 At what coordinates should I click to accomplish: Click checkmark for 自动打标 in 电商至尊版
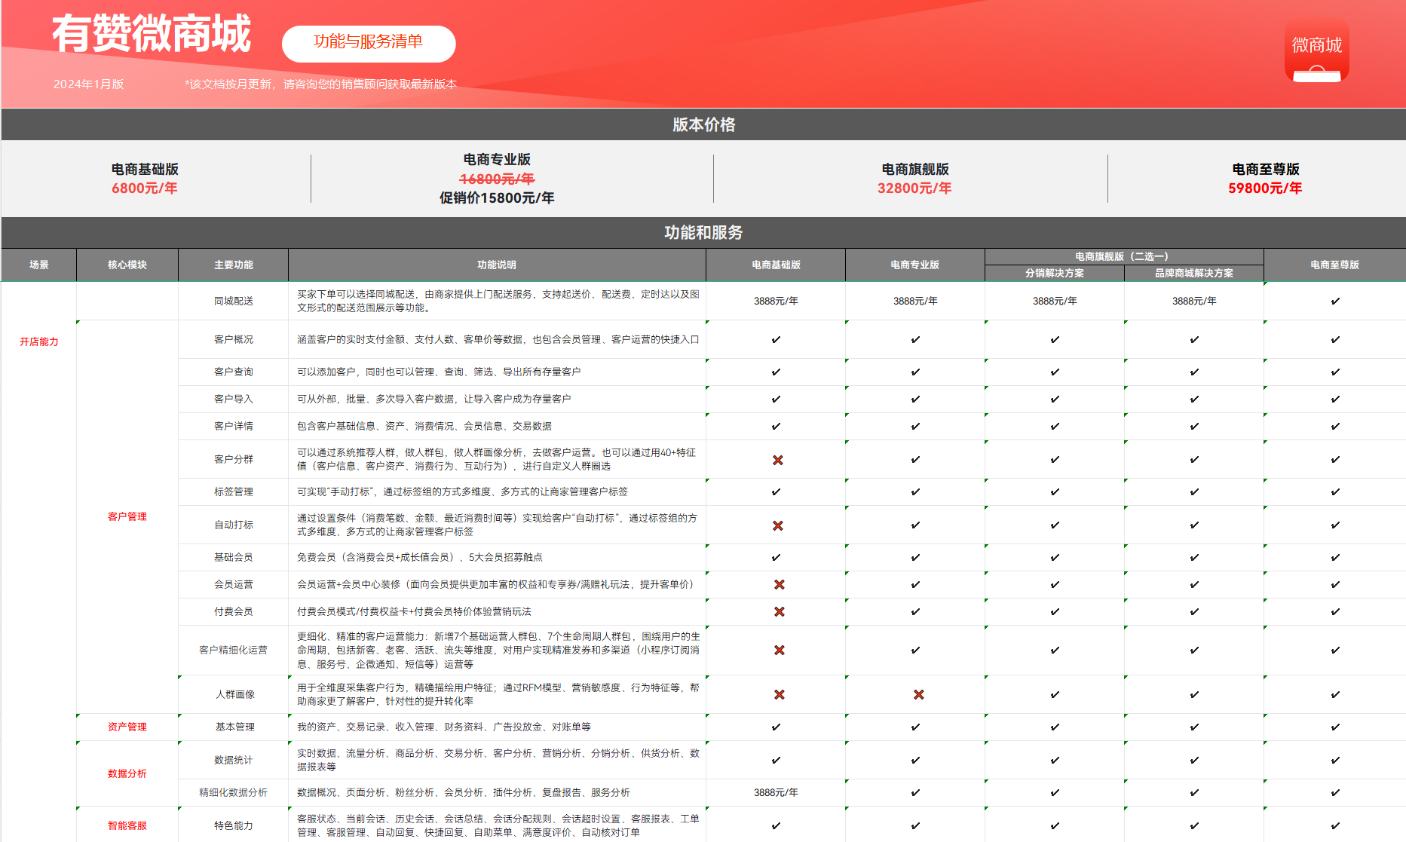1335,525
